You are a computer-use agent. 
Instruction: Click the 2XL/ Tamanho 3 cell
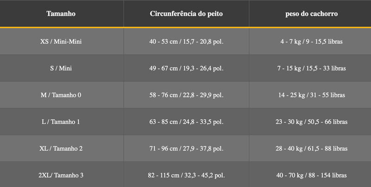click(x=61, y=175)
